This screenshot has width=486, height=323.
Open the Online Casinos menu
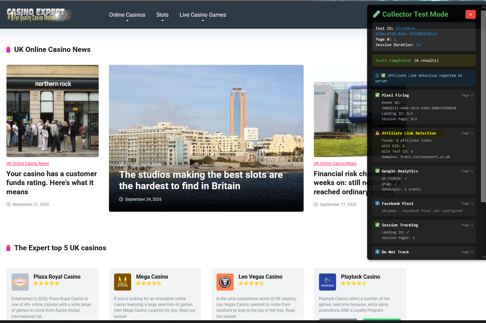(127, 15)
